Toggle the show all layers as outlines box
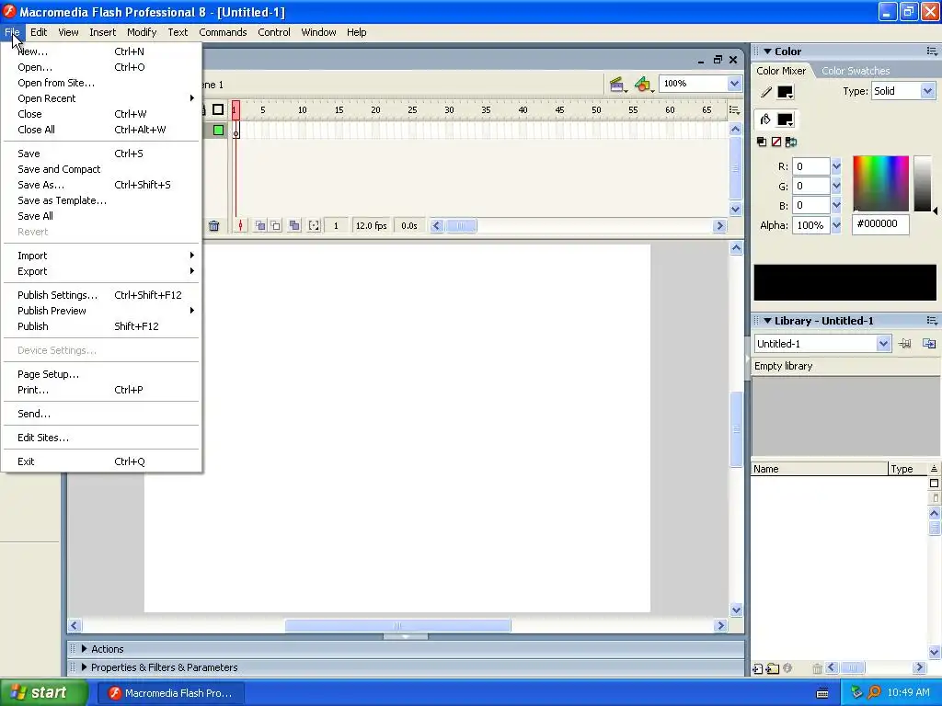The height and width of the screenshot is (706, 942). (x=218, y=109)
